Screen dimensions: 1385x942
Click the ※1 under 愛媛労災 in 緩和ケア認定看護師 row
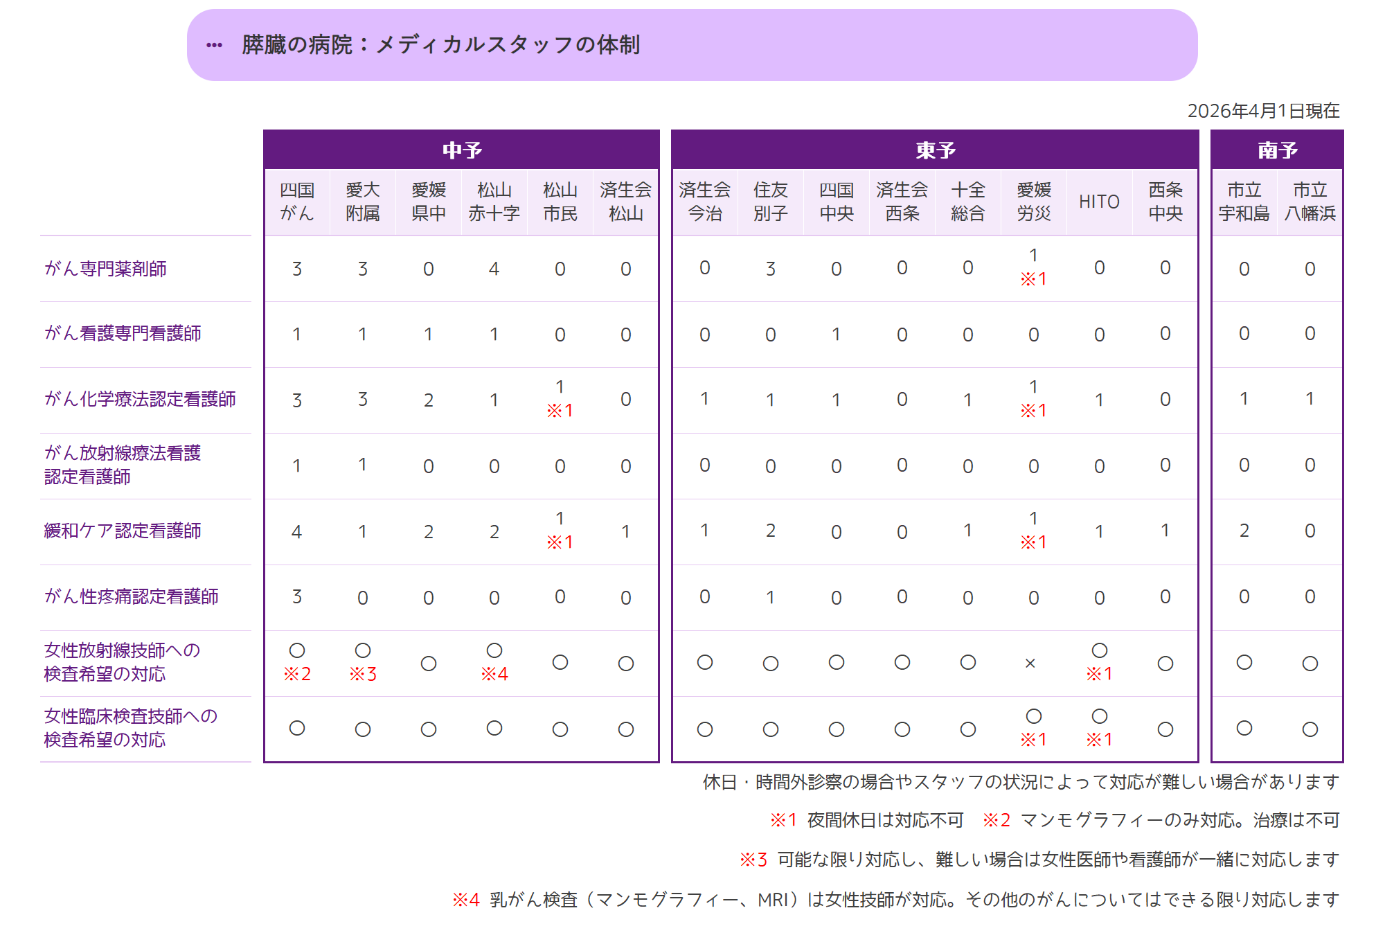point(1033,542)
